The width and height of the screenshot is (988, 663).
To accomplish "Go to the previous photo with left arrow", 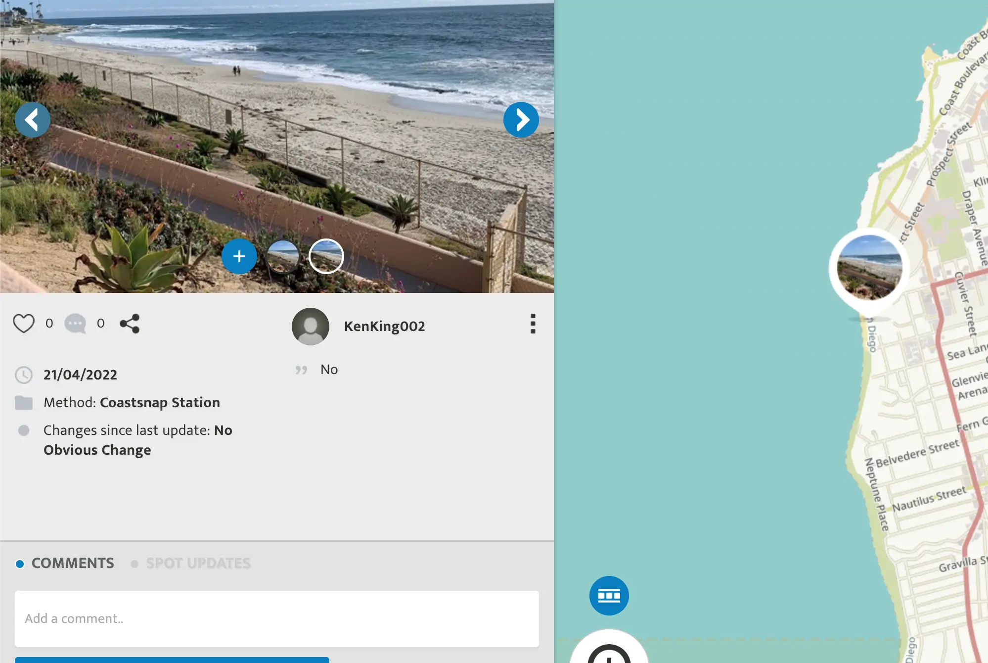I will tap(32, 120).
